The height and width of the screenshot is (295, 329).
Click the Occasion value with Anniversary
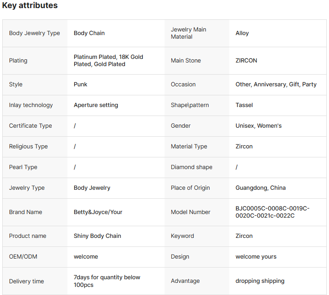pos(276,85)
